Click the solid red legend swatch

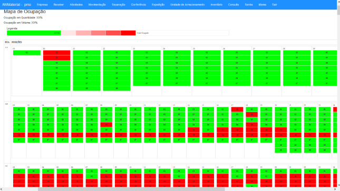click(128, 33)
